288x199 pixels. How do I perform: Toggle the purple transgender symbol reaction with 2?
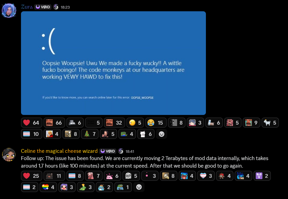coord(262,176)
